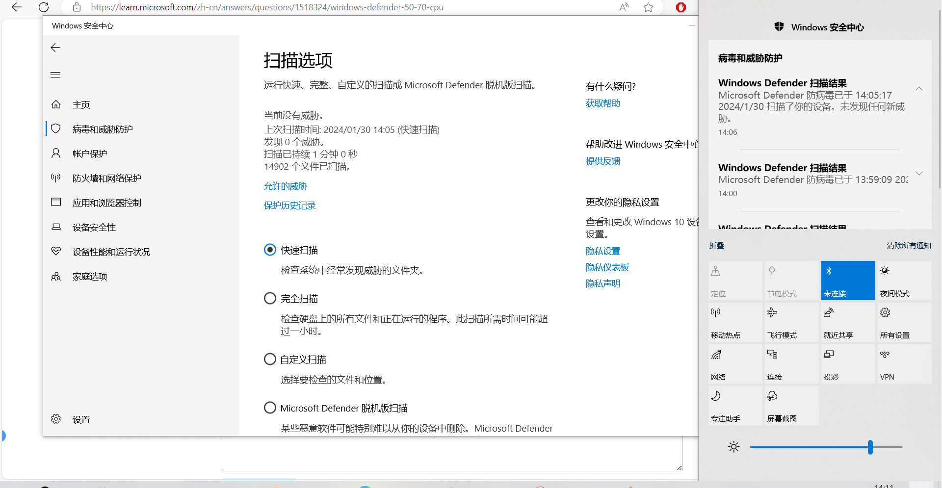Open the 14:06 Windows Defender 扫描结果 notification
The image size is (942, 488).
pyautogui.click(x=812, y=107)
